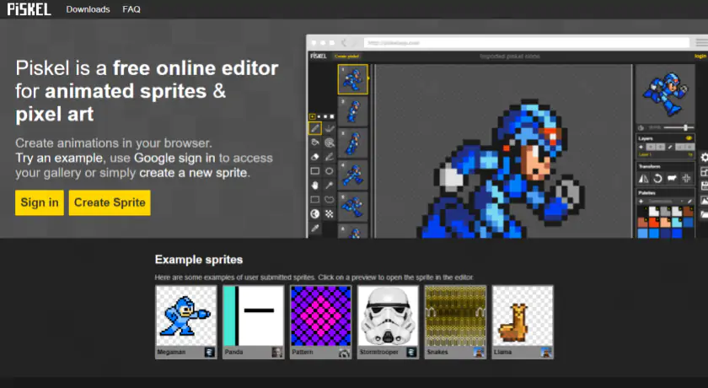Add a new layer with plus
The width and height of the screenshot is (708, 388).
tap(641, 148)
